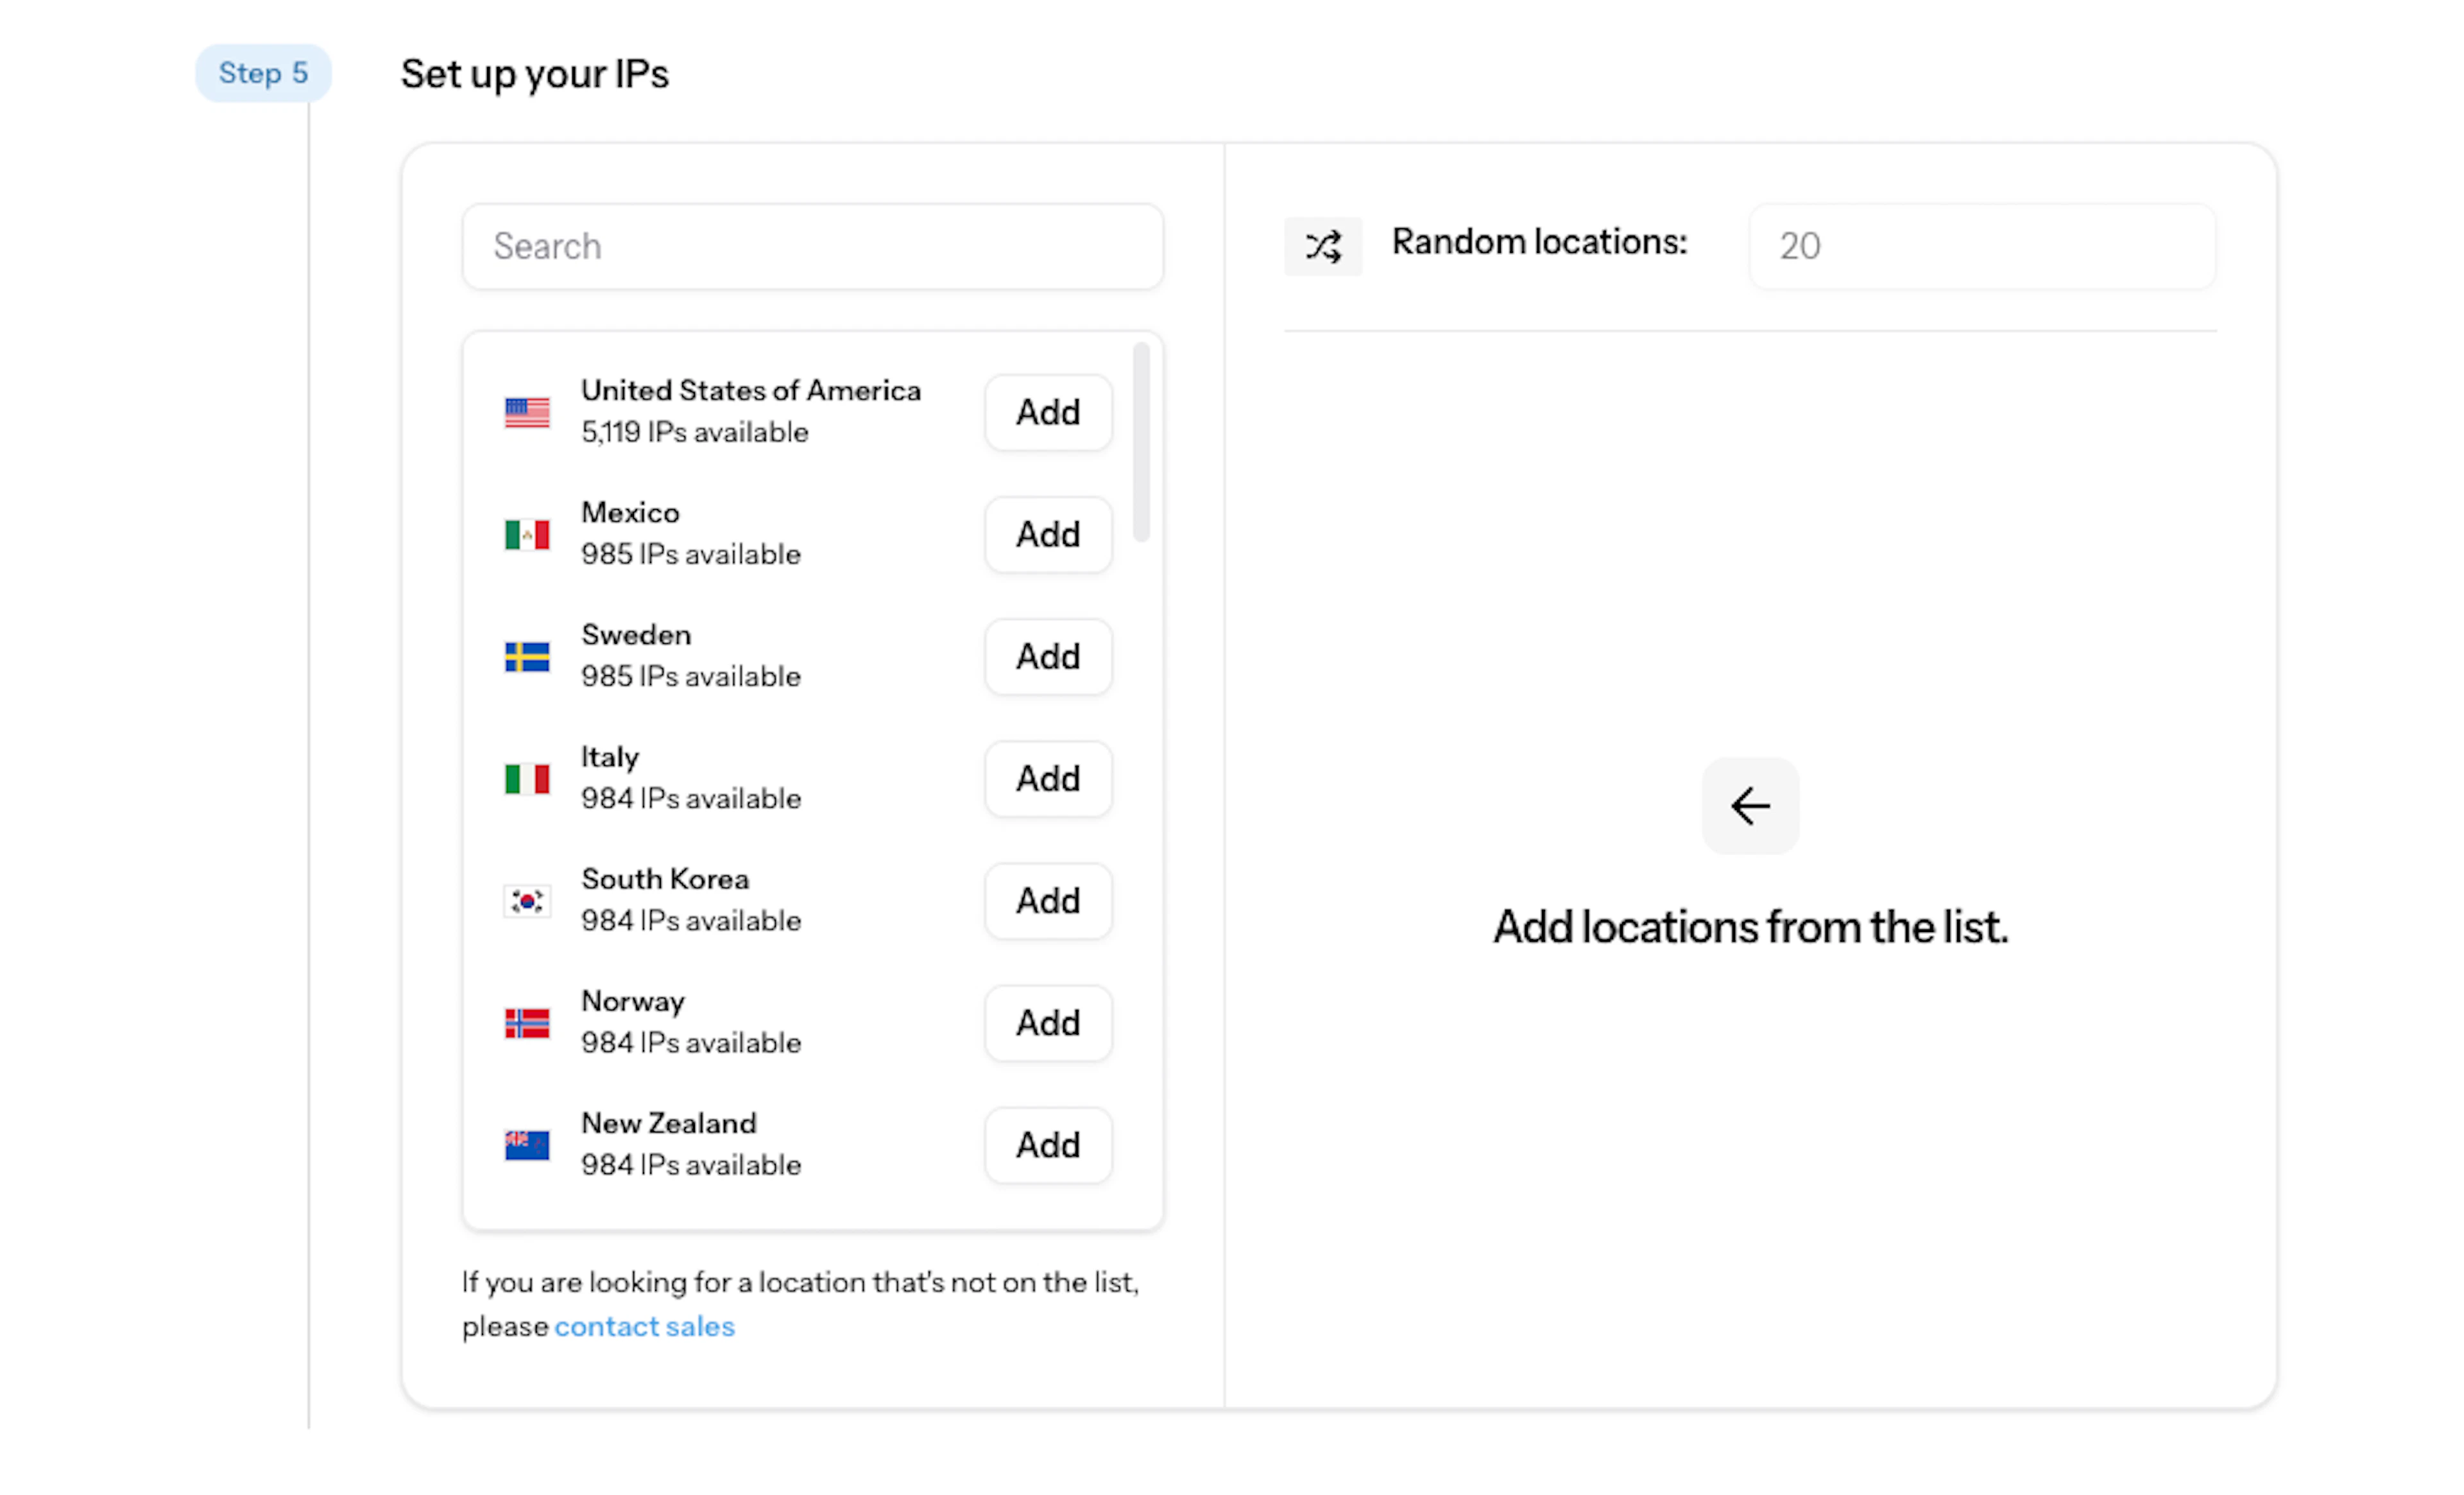Click the New Zealand flag icon

click(x=527, y=1145)
